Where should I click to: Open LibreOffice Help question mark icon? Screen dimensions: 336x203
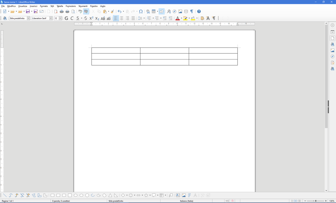pyautogui.click(x=199, y=12)
